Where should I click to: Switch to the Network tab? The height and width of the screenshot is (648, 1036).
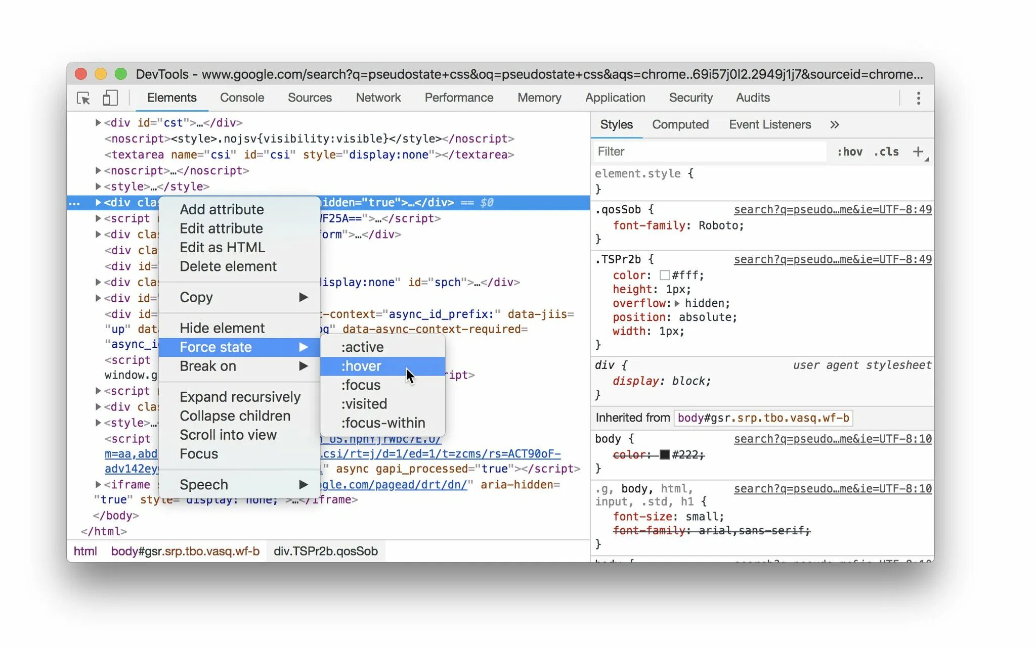(x=378, y=98)
